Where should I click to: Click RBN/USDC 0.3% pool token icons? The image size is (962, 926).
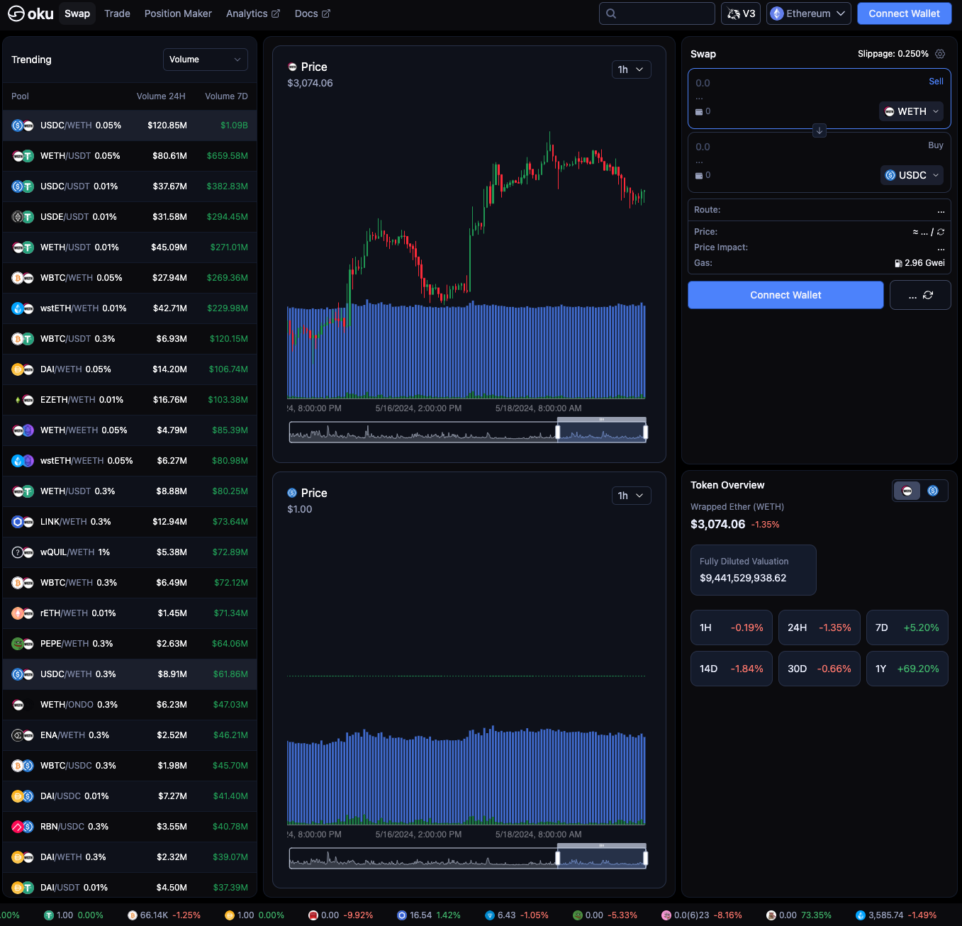pos(23,827)
